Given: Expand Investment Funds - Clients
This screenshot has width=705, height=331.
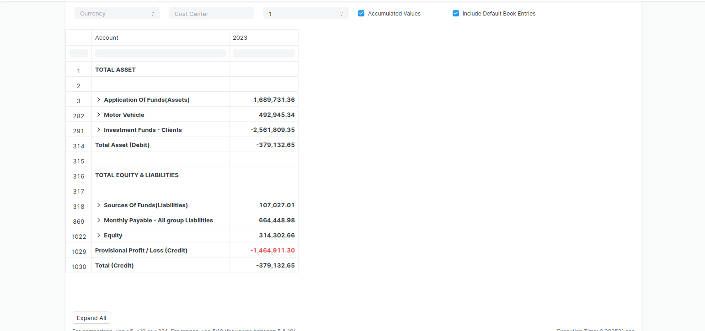Looking at the screenshot, I should click(99, 129).
